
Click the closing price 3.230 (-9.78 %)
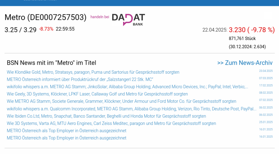coord(251,30)
